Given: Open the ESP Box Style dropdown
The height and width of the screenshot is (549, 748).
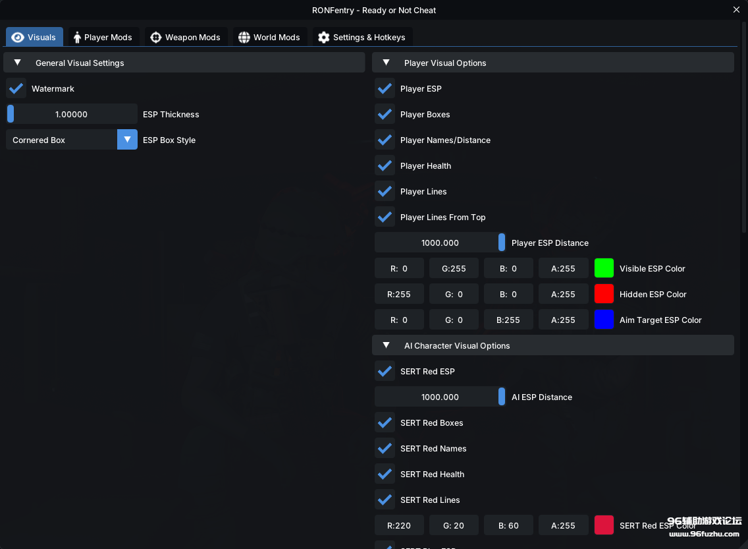Looking at the screenshot, I should coord(127,140).
